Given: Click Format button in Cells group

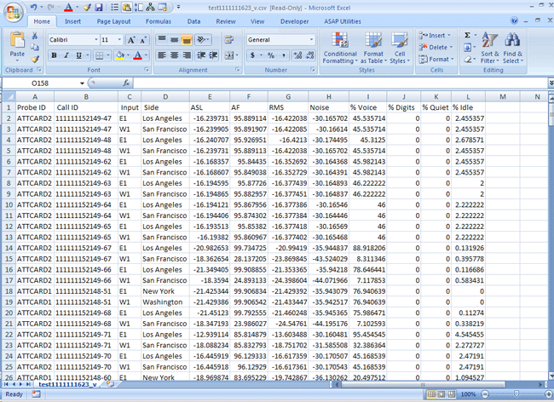Looking at the screenshot, I should click(436, 59).
